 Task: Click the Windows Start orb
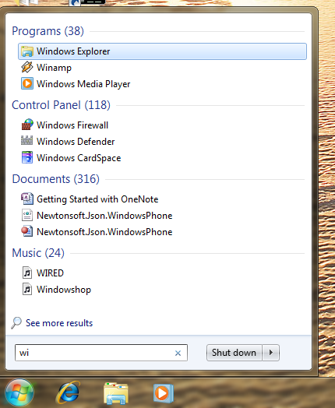[x=19, y=393]
